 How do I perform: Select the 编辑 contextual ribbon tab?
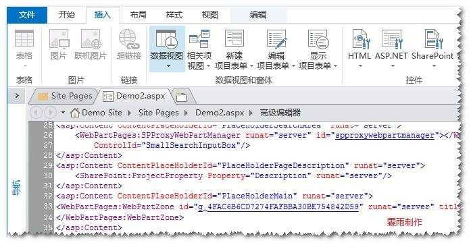(x=258, y=15)
